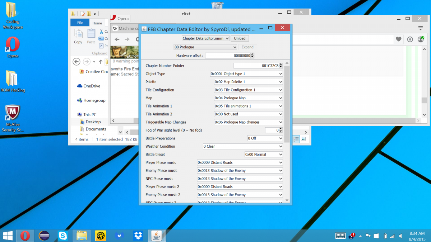Image resolution: width=431 pixels, height=242 pixels.
Task: Go up one folder level in File Explorer
Action: (x=101, y=62)
